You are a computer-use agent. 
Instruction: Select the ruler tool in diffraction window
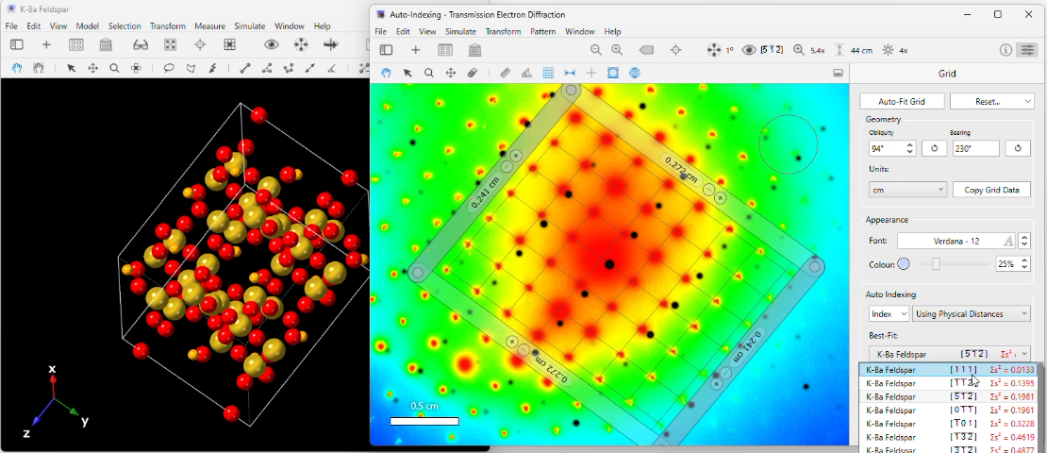(506, 73)
